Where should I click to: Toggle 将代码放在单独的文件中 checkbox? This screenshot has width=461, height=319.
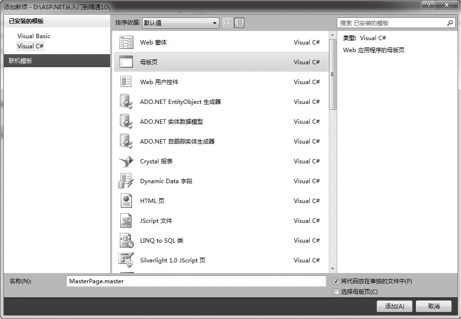(336, 281)
